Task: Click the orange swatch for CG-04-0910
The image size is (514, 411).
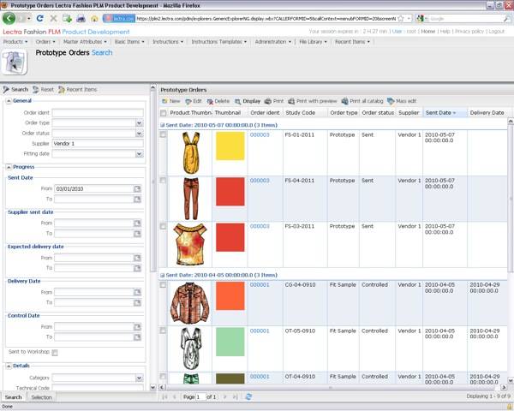Action: pyautogui.click(x=230, y=296)
